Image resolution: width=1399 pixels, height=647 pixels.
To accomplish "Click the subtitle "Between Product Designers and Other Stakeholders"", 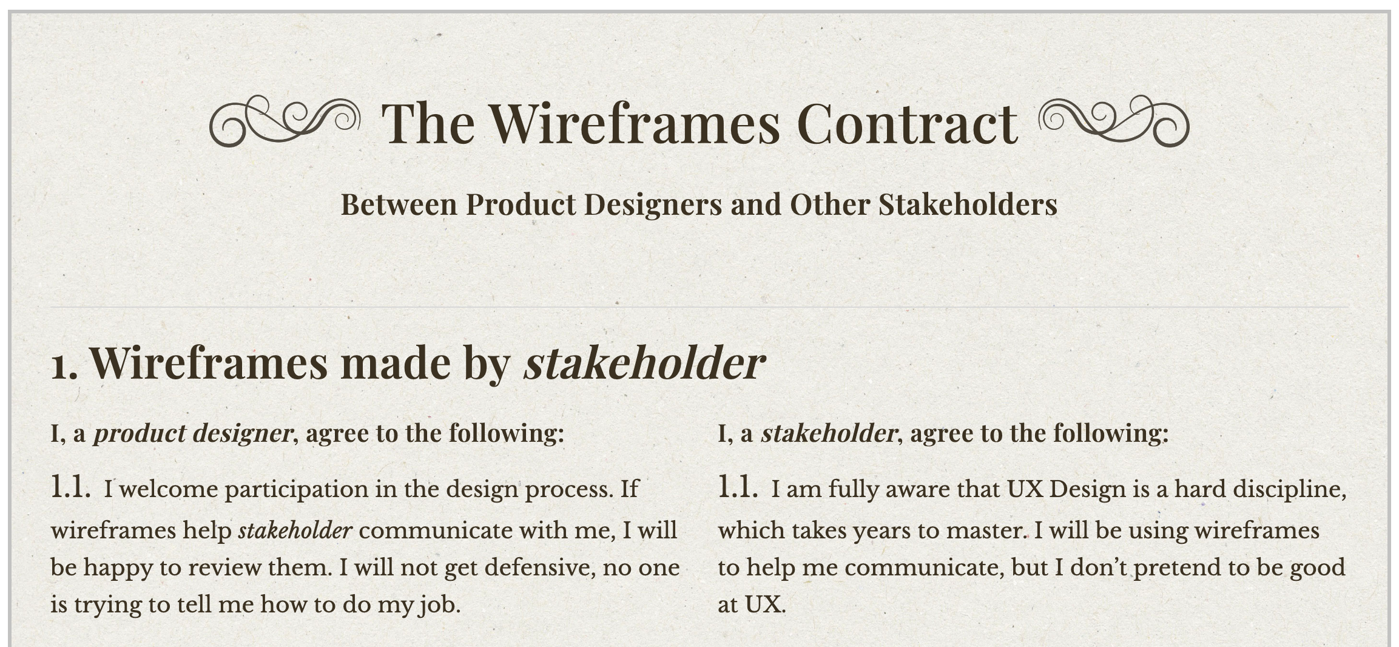I will pyautogui.click(x=699, y=205).
